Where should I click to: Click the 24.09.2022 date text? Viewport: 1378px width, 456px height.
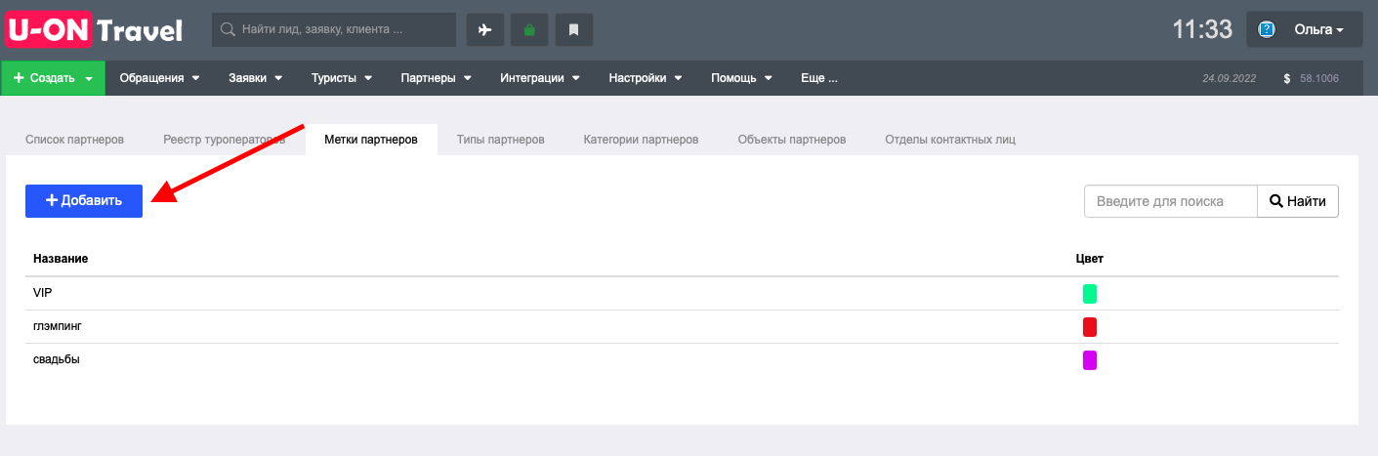pos(1230,78)
